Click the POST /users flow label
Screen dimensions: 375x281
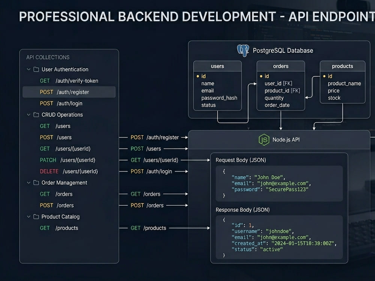(x=145, y=149)
